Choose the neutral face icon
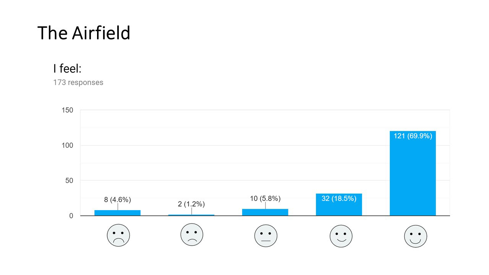The image size is (489, 275). (x=266, y=235)
